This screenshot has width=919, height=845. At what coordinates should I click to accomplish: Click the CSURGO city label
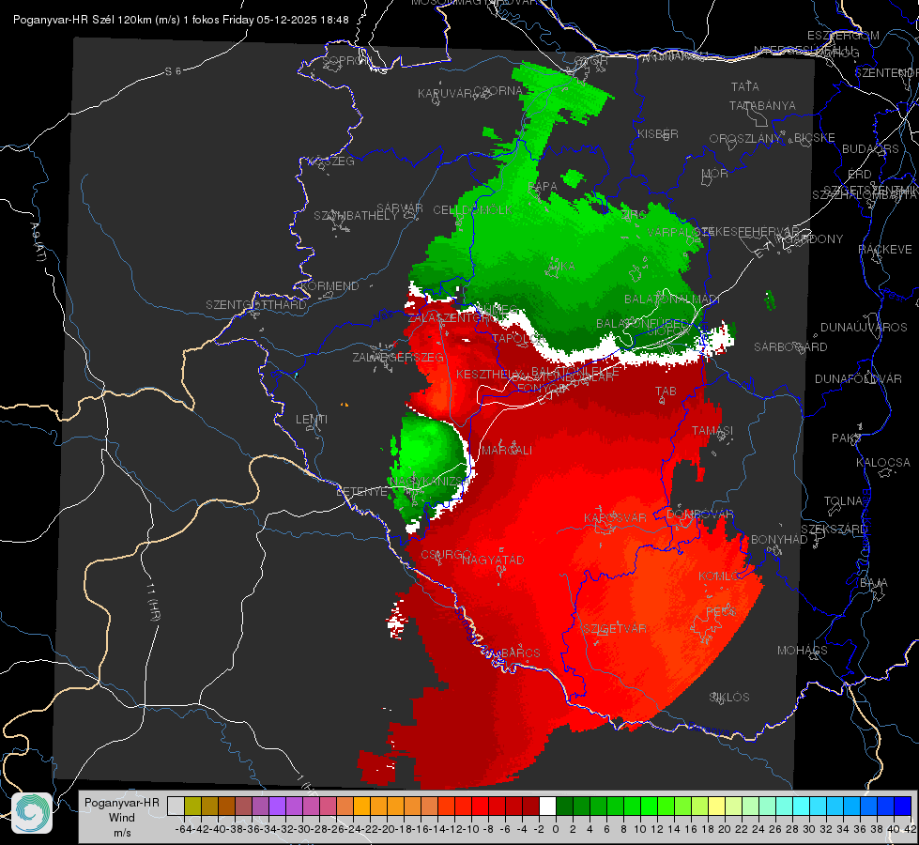pyautogui.click(x=447, y=554)
